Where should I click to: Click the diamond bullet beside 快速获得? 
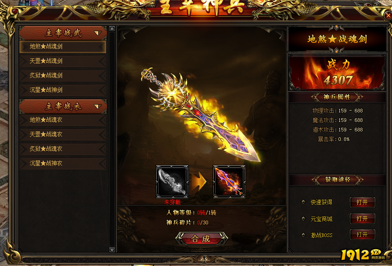pos(303,202)
